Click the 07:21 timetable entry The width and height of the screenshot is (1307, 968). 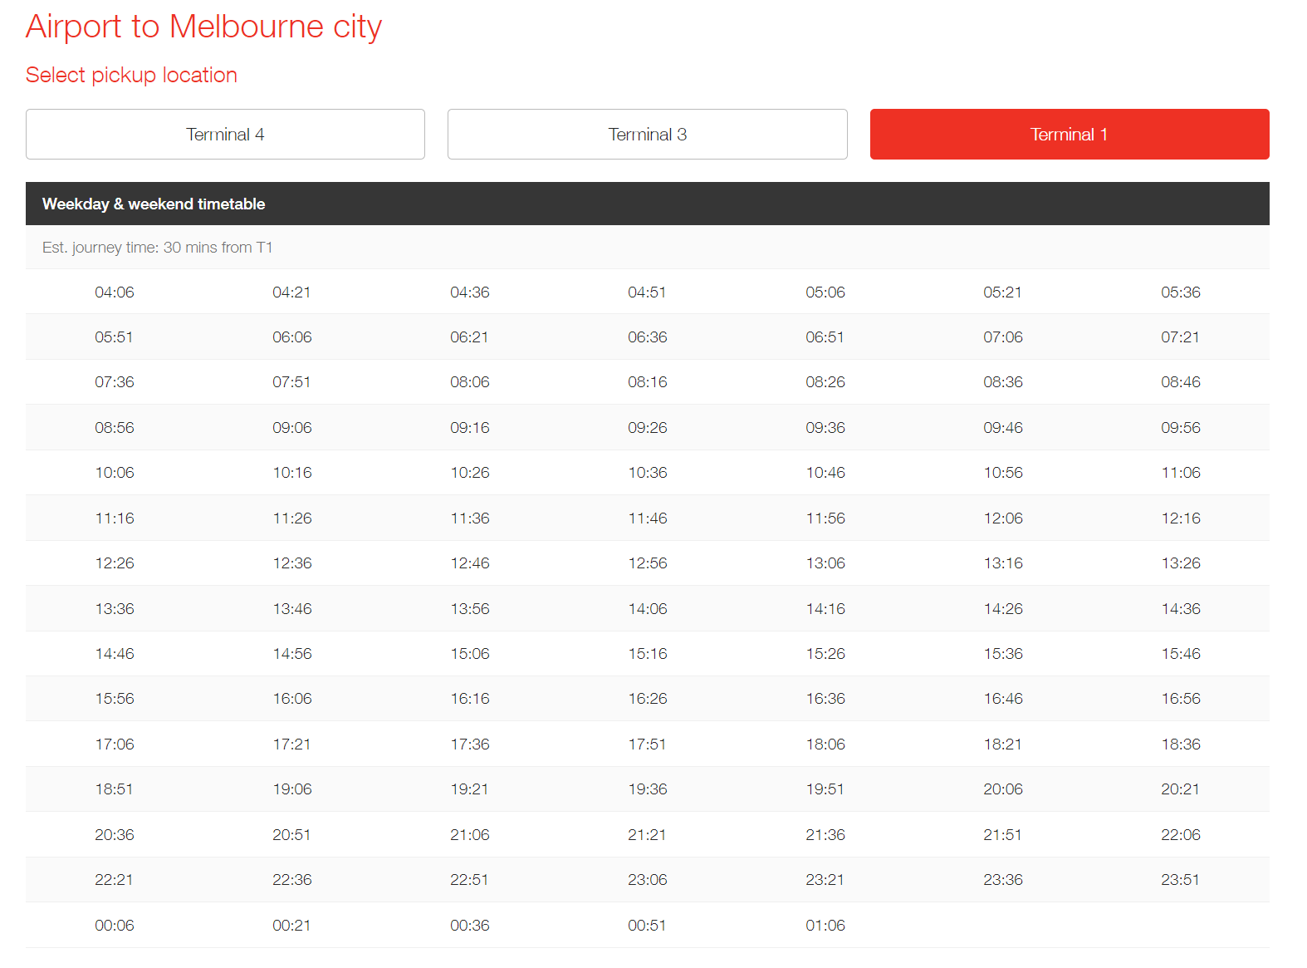(x=1180, y=337)
